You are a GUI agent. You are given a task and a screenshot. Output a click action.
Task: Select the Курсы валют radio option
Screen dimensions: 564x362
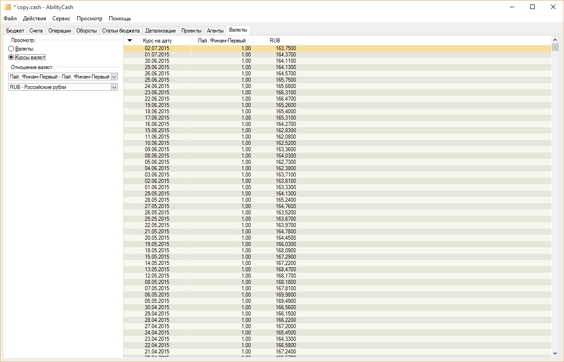(x=11, y=57)
